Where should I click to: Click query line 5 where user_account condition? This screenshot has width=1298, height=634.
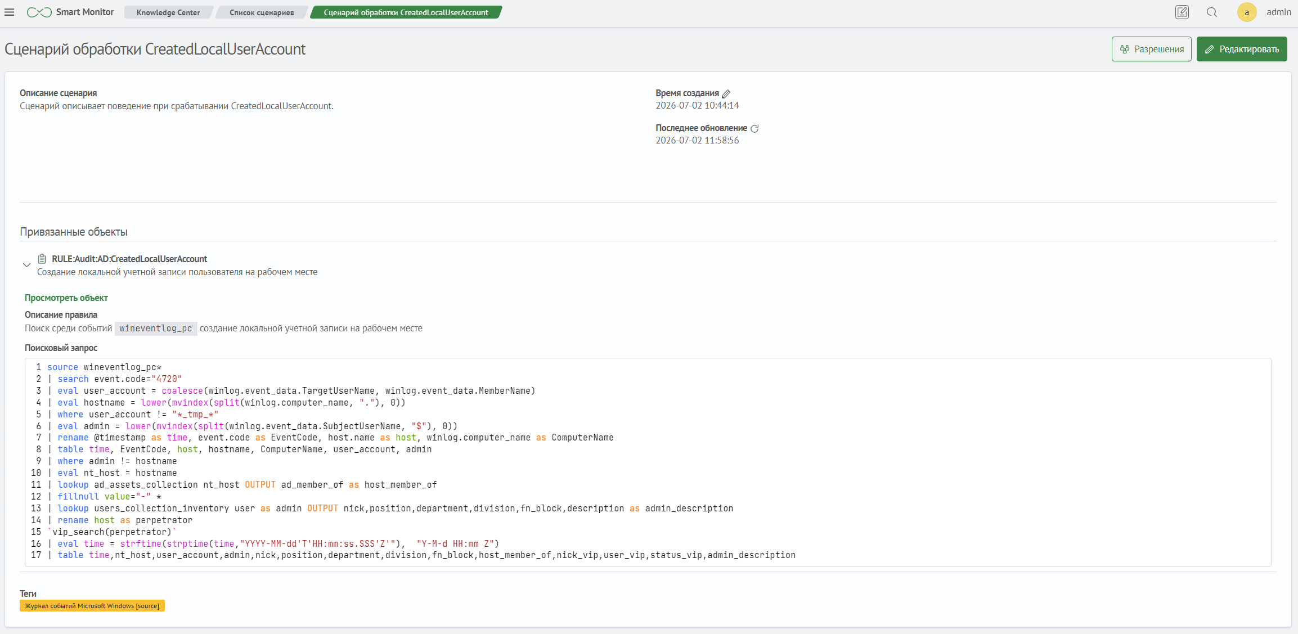pyautogui.click(x=133, y=415)
